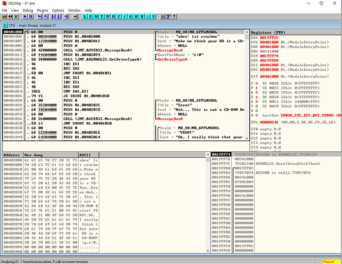342x264 pixels.
Task: Pause execution with the pause icon
Action: point(30,17)
